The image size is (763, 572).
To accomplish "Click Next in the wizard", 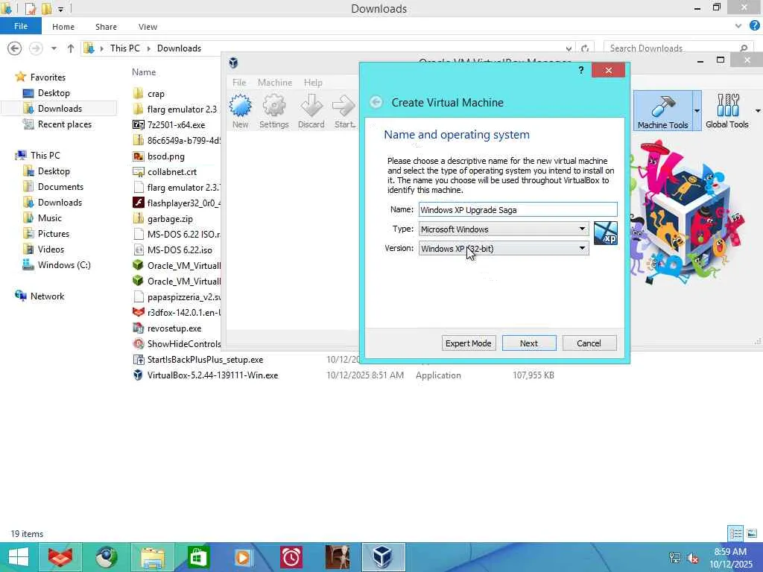I will (529, 343).
